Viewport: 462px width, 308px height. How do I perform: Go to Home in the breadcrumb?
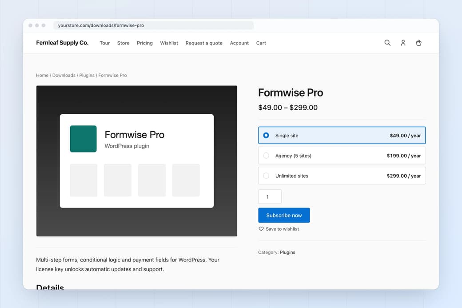[42, 75]
